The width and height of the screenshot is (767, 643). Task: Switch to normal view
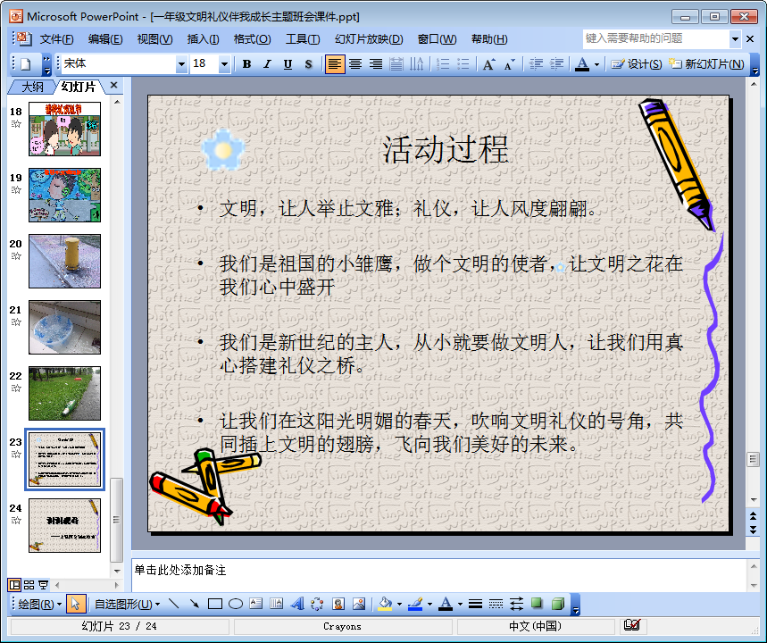point(14,585)
